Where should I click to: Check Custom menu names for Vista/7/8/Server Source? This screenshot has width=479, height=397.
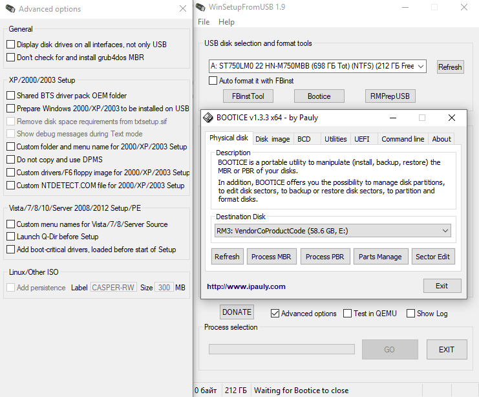click(x=11, y=224)
